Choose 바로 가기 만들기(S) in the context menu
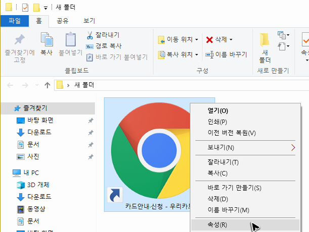309x232 pixels. pyautogui.click(x=245, y=188)
